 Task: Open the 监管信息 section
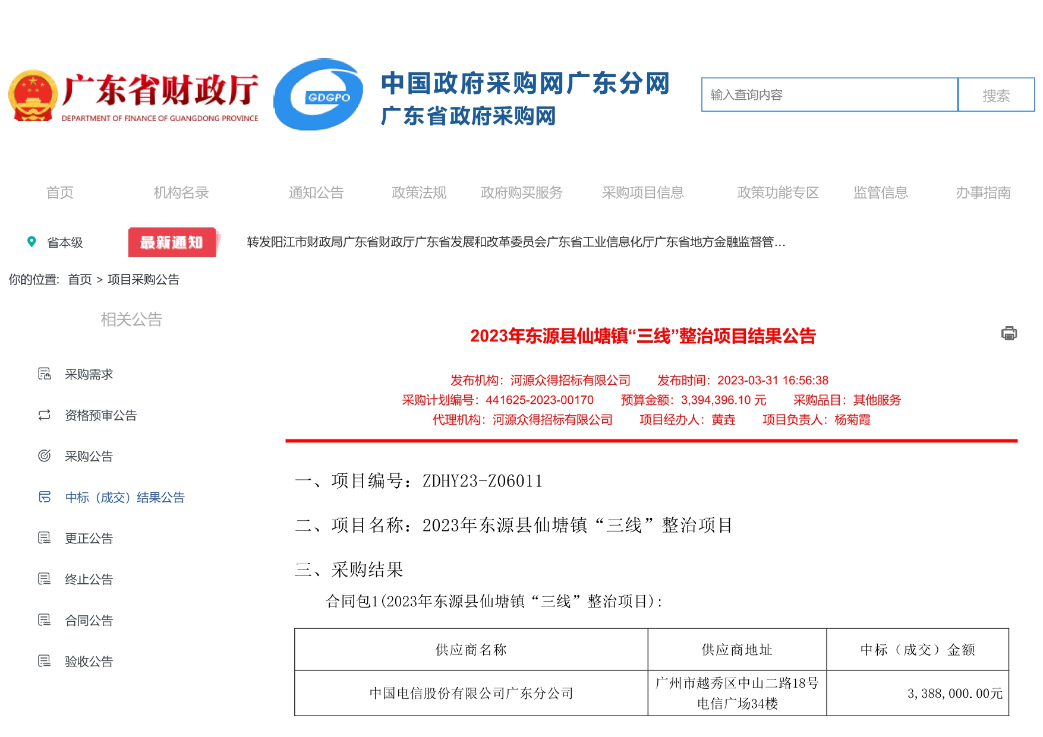click(x=881, y=192)
